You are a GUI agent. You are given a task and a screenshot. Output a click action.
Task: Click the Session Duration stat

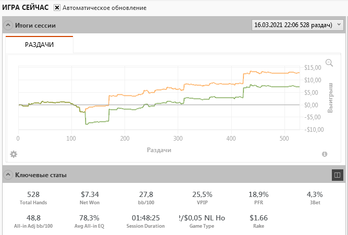[145, 220]
